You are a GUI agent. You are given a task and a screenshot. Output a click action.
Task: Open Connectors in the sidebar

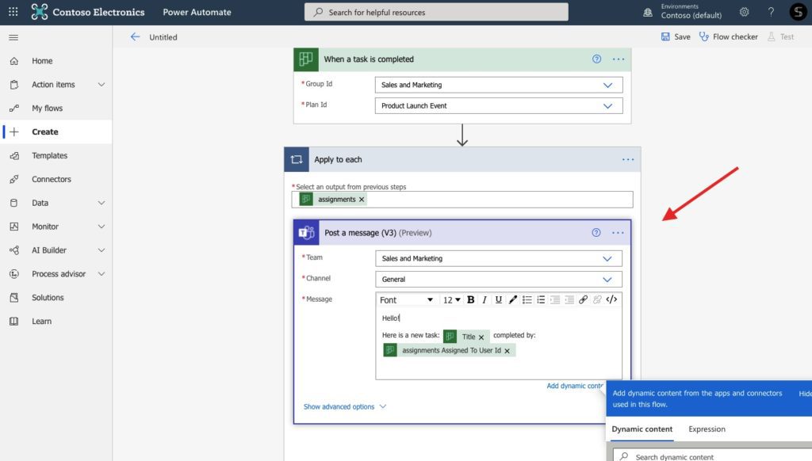(56, 179)
